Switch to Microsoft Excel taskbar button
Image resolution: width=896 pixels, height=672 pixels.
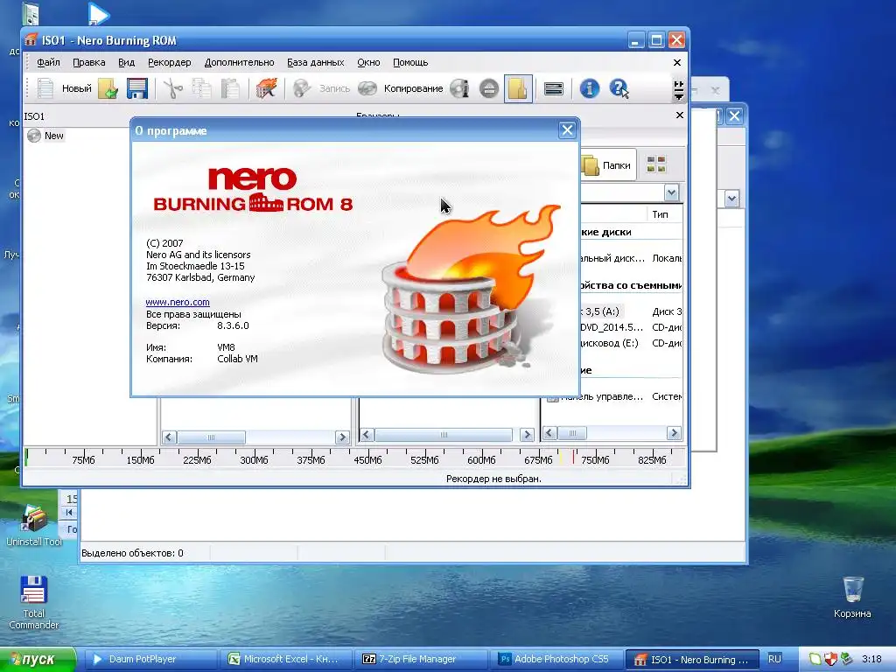[285, 660]
